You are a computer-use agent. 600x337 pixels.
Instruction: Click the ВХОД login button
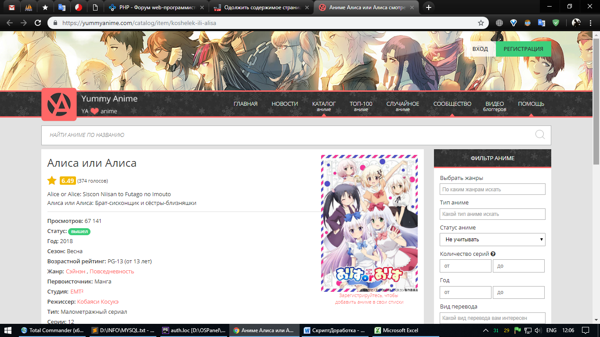click(480, 49)
